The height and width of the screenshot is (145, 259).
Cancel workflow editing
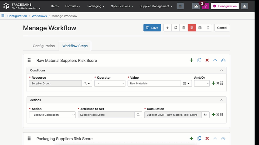click(x=222, y=28)
